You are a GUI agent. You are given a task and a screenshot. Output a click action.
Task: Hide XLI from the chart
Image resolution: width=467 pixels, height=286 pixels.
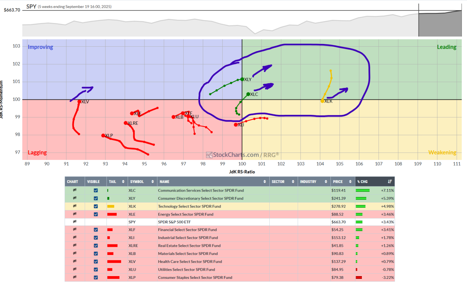[x=96, y=238]
